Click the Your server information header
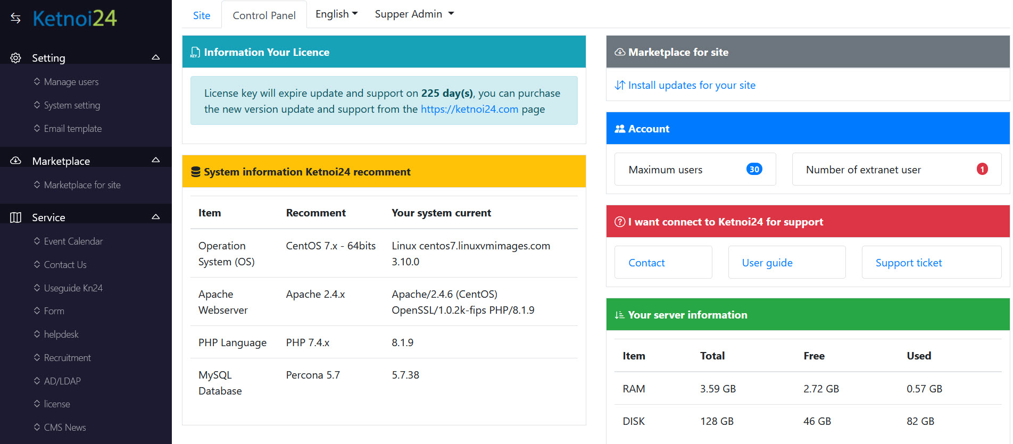This screenshot has width=1013, height=444. [x=808, y=314]
